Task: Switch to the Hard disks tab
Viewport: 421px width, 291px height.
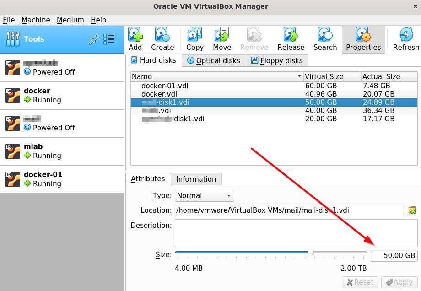Action: pyautogui.click(x=154, y=60)
